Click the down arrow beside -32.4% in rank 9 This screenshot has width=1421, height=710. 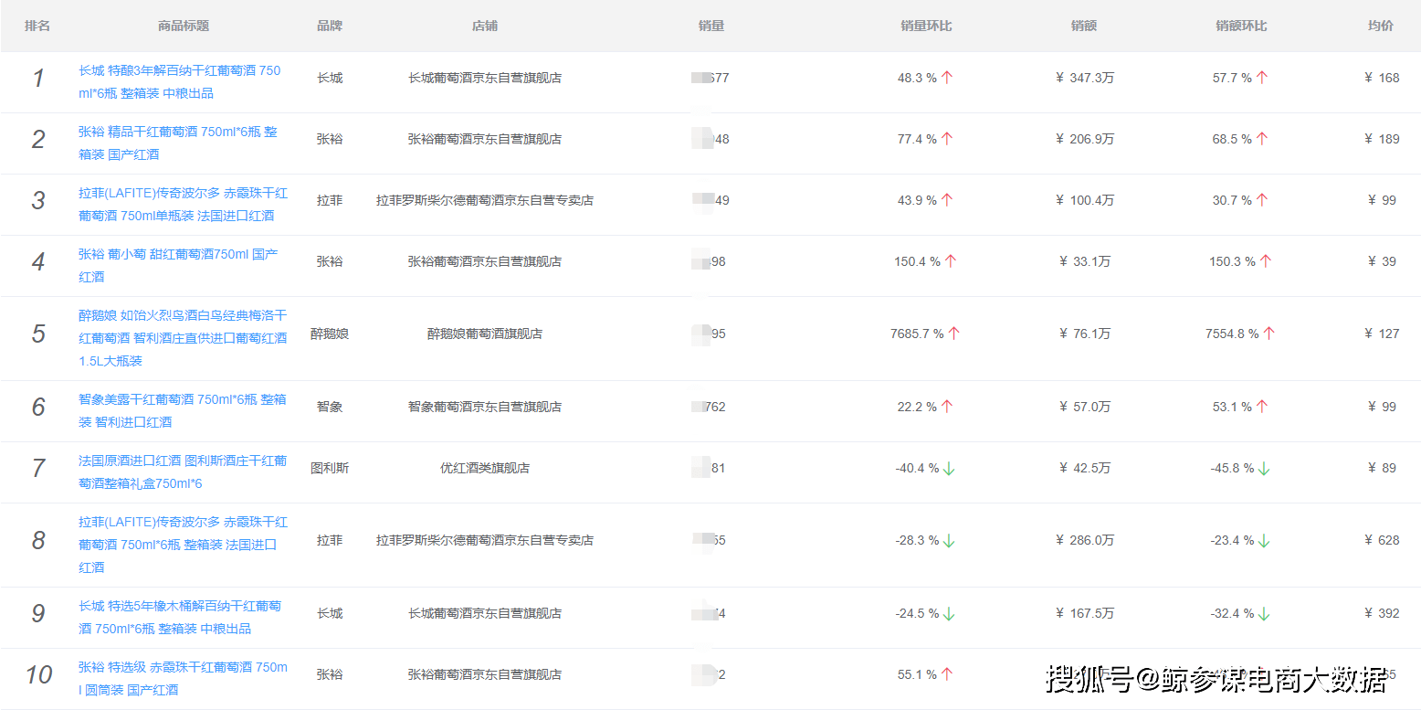click(1265, 613)
